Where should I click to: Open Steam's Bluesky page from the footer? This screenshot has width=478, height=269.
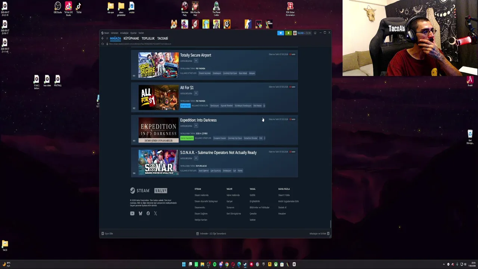coord(140,213)
